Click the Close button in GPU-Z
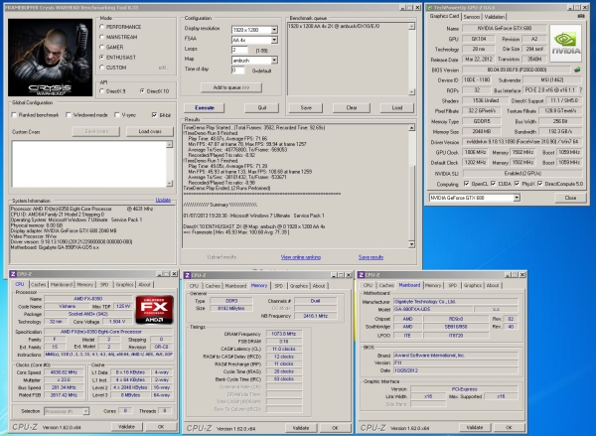Image resolution: width=596 pixels, height=436 pixels. point(570,198)
